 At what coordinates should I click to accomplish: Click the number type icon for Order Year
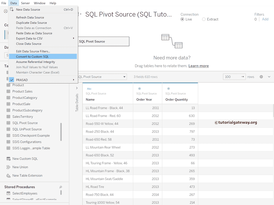pyautogui.click(x=139, y=89)
